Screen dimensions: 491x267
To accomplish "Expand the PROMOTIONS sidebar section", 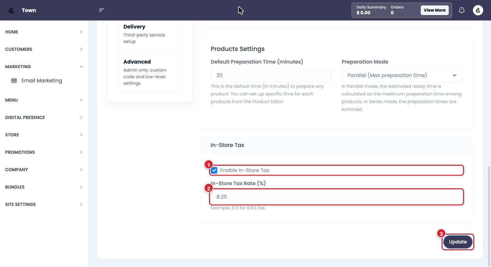I will pyautogui.click(x=44, y=152).
